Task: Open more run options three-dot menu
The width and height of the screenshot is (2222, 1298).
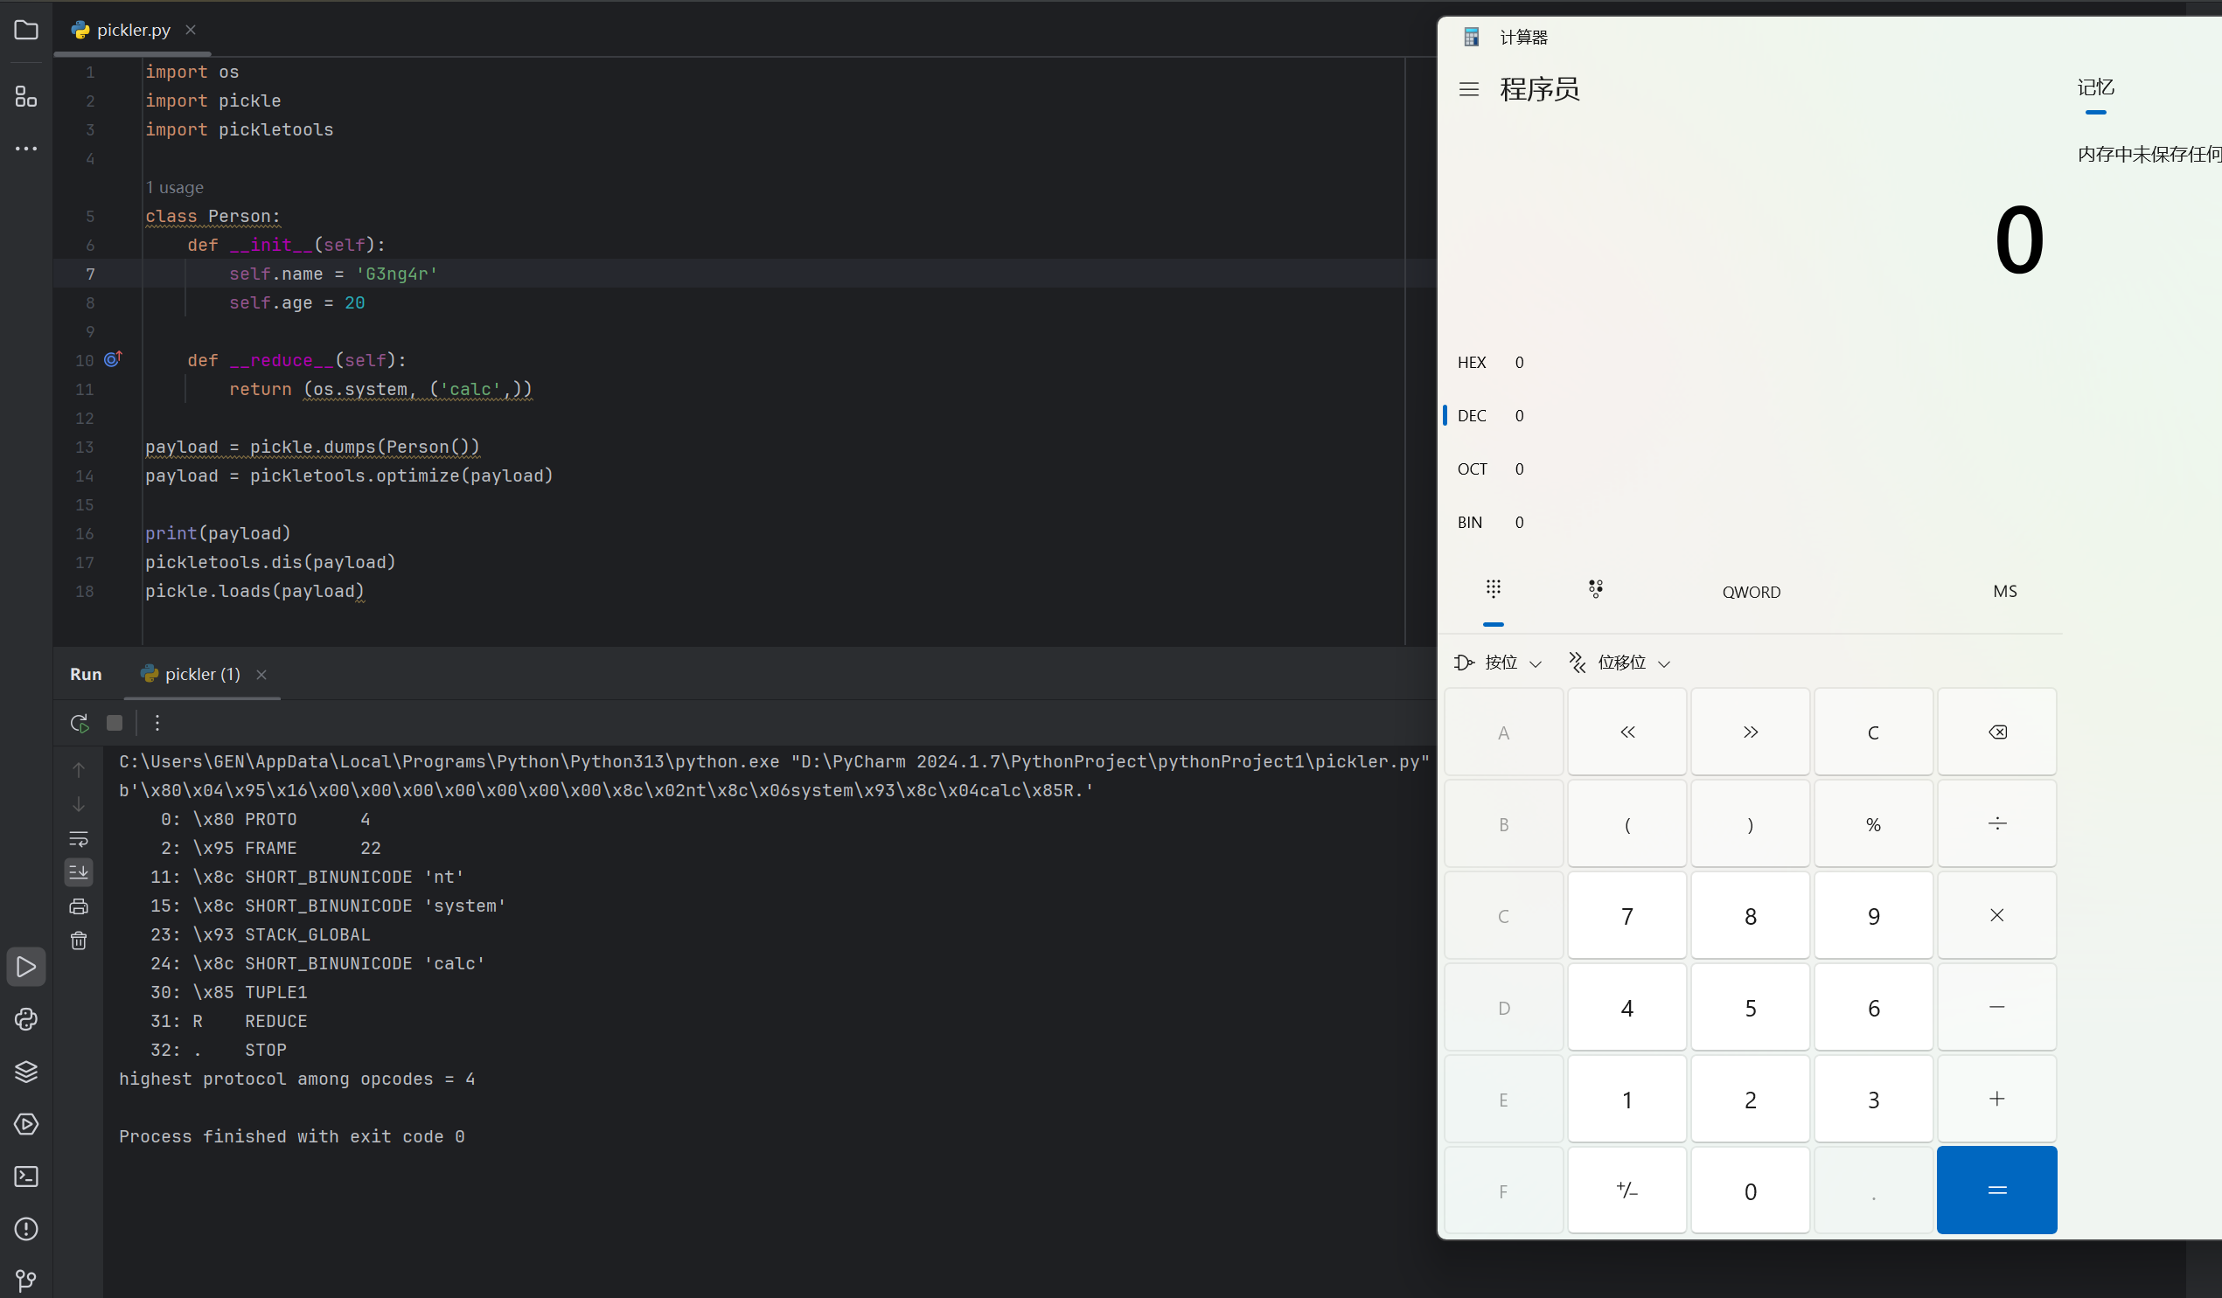Action: [157, 724]
